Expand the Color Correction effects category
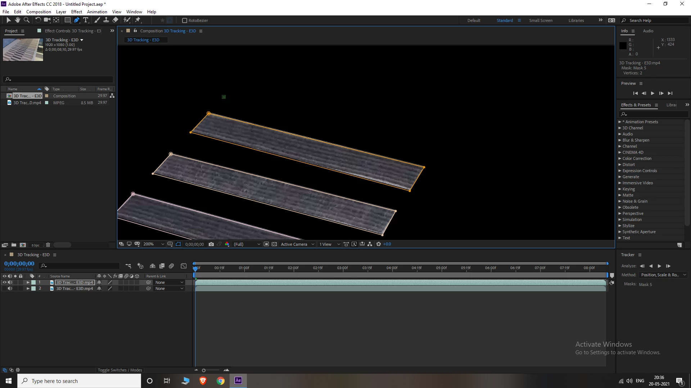Image resolution: width=691 pixels, height=388 pixels. click(x=620, y=158)
